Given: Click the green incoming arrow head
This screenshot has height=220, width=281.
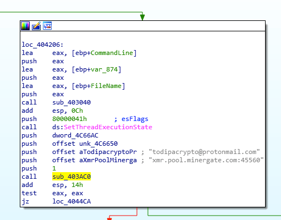Looking at the screenshot, I should tap(142, 17).
